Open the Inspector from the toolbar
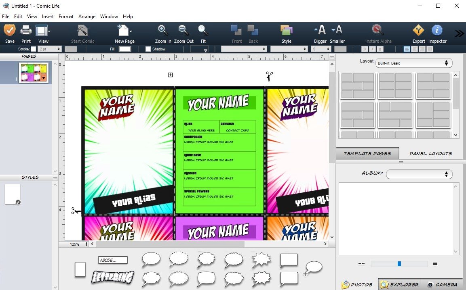 click(437, 30)
